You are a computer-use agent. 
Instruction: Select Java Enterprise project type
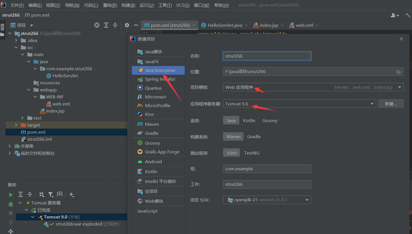[158, 70]
